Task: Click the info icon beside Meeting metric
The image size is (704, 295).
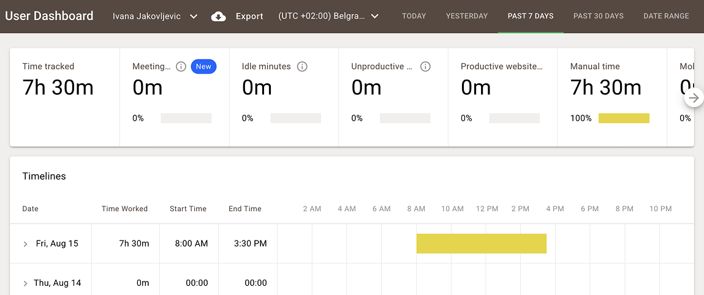Action: click(x=181, y=67)
